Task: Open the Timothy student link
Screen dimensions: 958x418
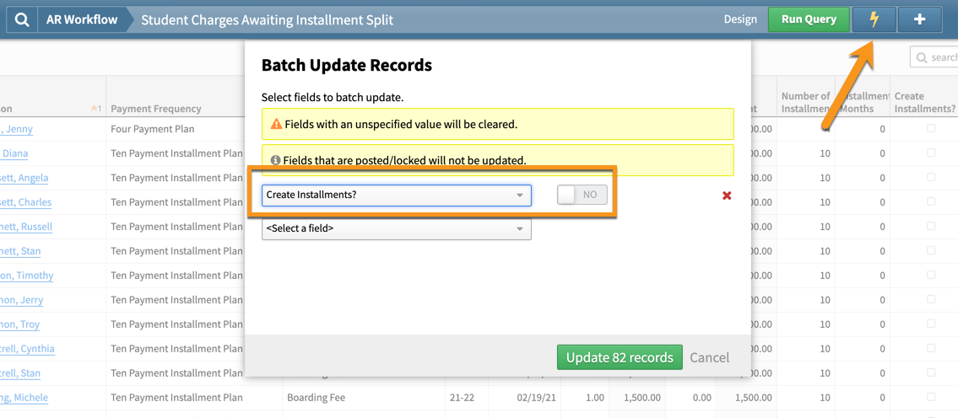Action: (x=27, y=276)
